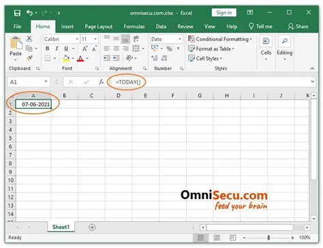Open the font color dropdown arrow
This screenshot has width=323, height=248.
pos(87,59)
